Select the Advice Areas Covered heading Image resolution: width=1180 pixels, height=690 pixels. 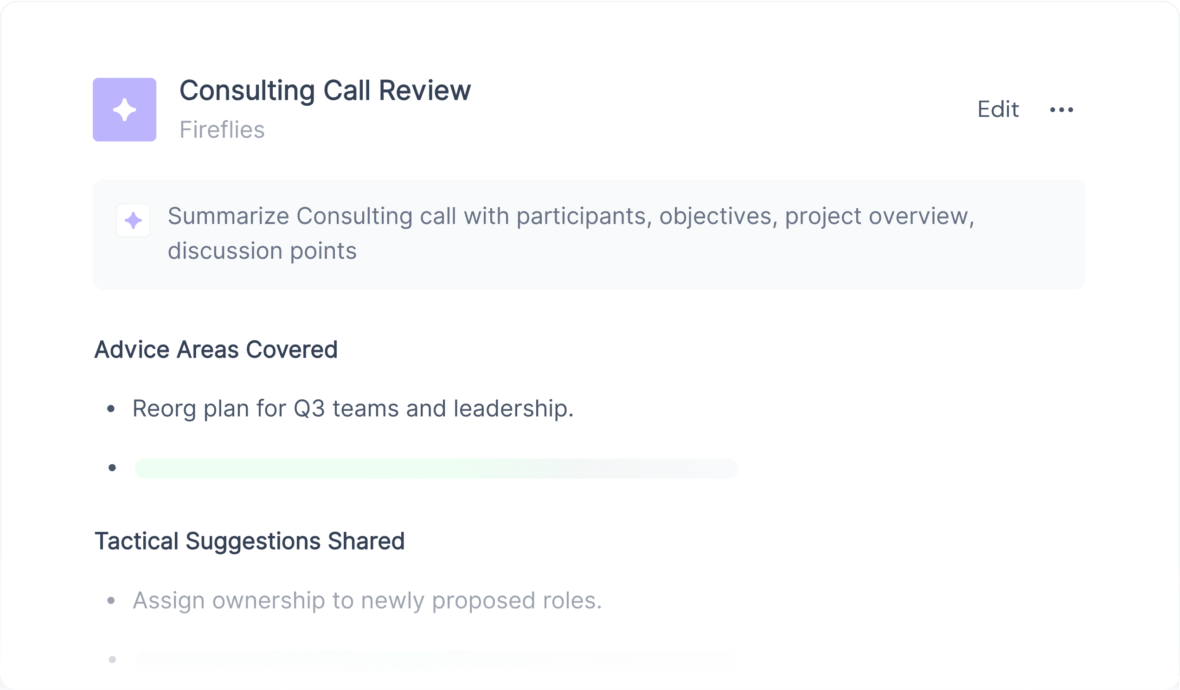coord(216,350)
